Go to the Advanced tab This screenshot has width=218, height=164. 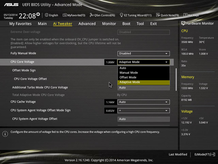click(x=87, y=24)
